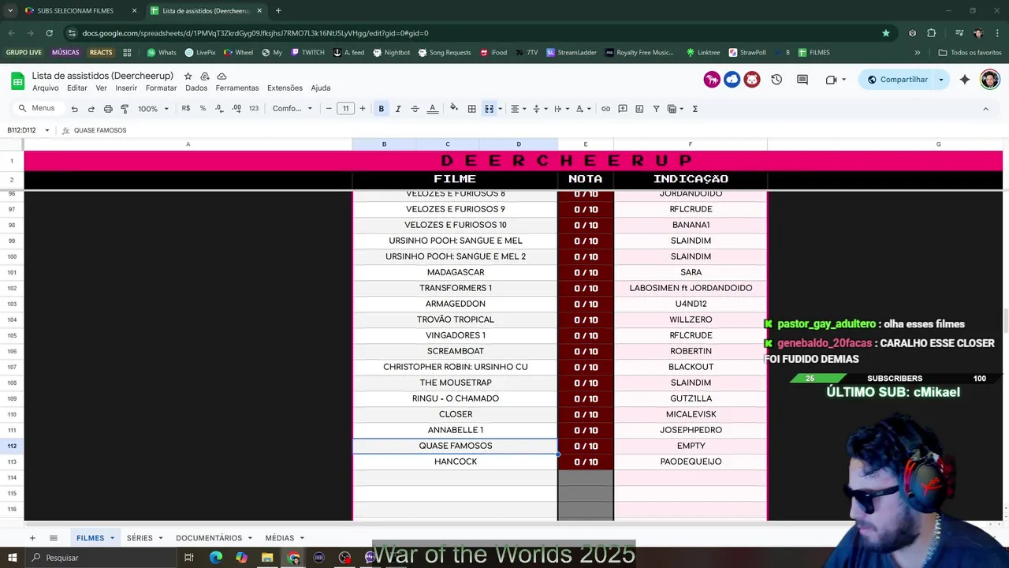Open the Start menu

pos(12,558)
